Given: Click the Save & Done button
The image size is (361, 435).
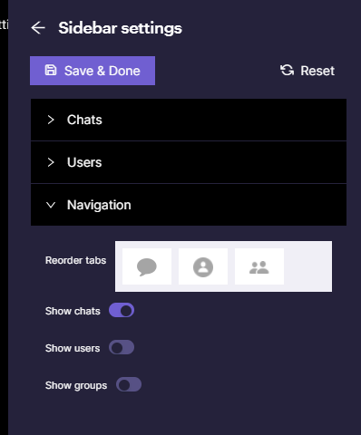Looking at the screenshot, I should click(93, 71).
